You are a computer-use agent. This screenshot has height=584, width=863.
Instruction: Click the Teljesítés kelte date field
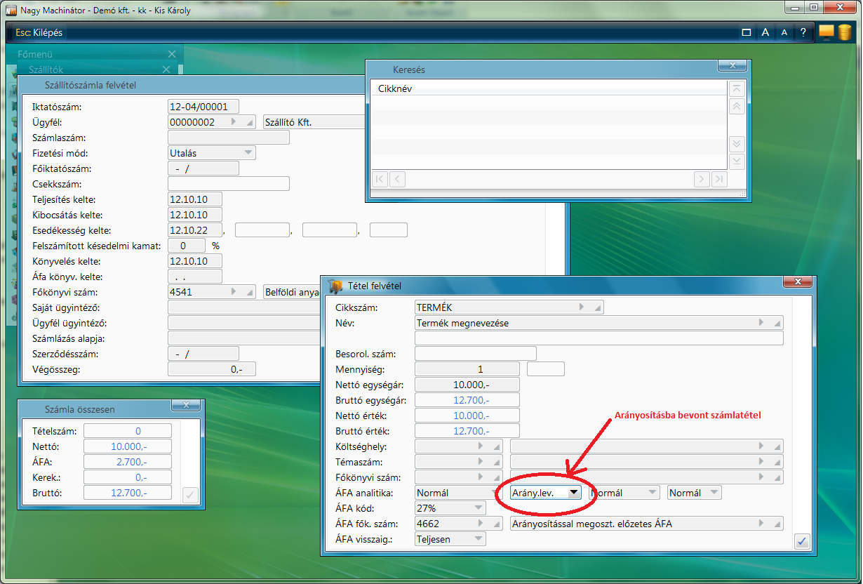(x=195, y=199)
